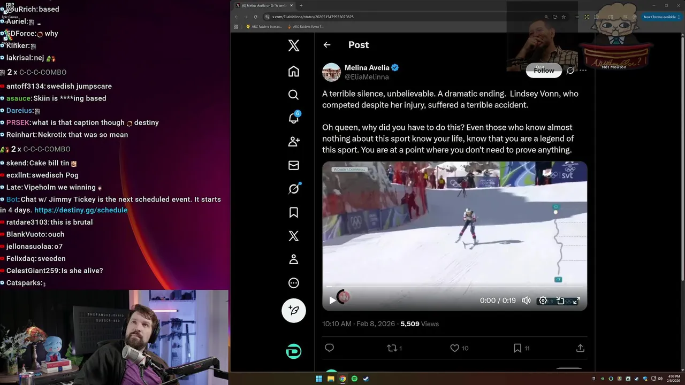Viewport: 685px width, 385px height.
Task: Click chat message "swedish jumpscare"
Action: click(x=79, y=86)
